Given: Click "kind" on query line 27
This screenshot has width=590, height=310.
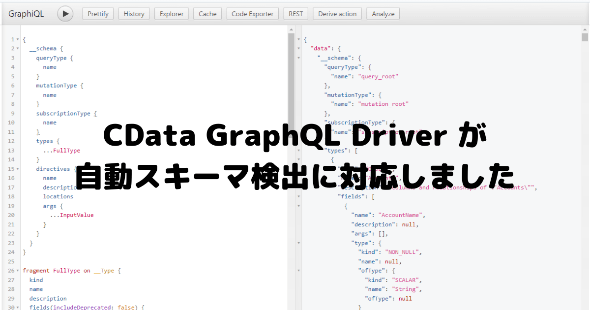Looking at the screenshot, I should point(36,280).
